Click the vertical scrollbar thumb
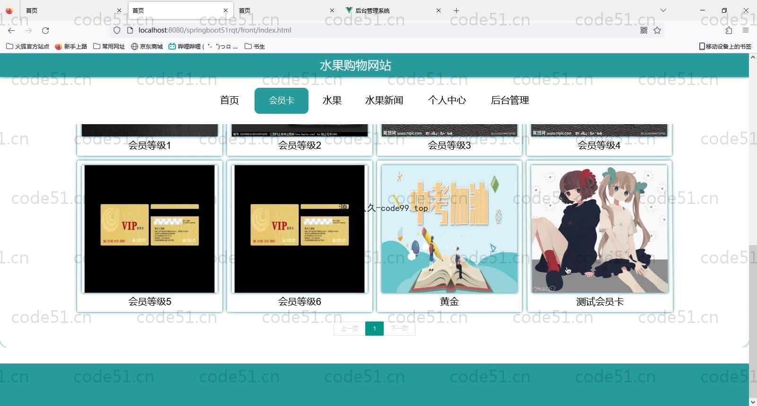The image size is (757, 406). [x=753, y=321]
